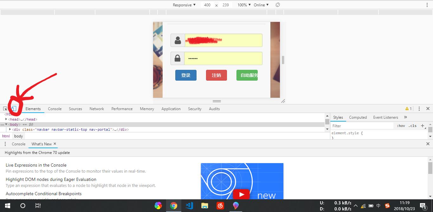Viewport: 433px width, 212px height.
Task: Switch to the drawer Console tab
Action: (x=19, y=144)
